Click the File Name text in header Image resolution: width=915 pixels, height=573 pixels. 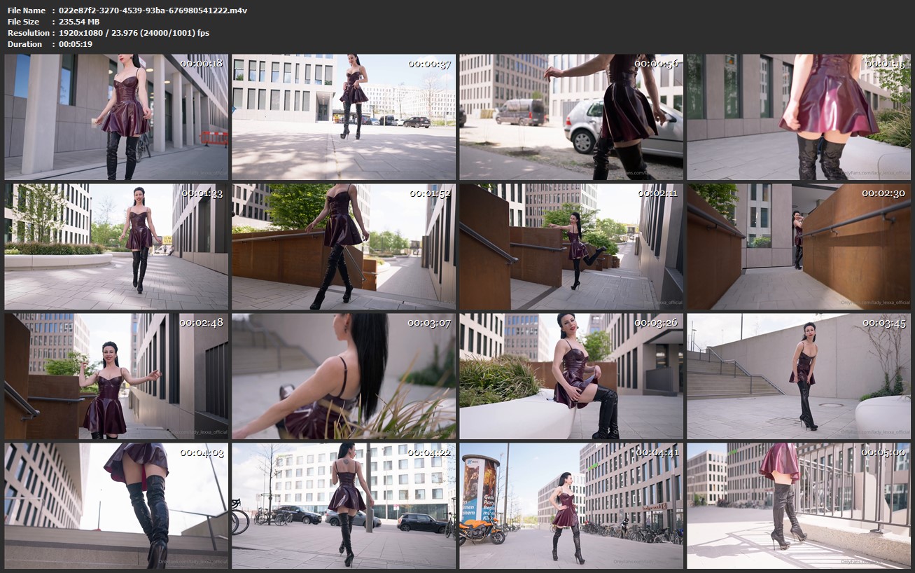(26, 11)
